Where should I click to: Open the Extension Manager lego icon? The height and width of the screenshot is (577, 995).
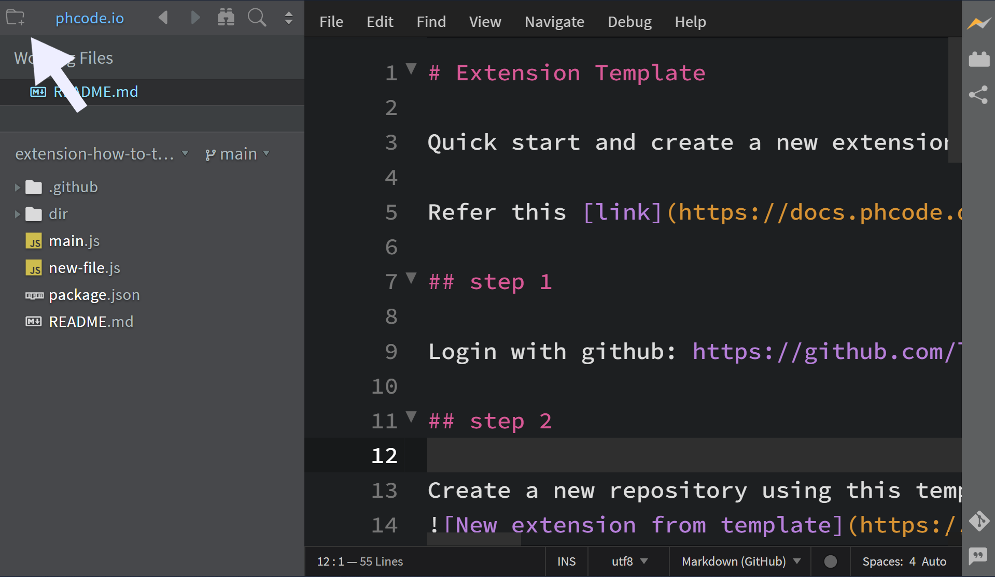[979, 59]
